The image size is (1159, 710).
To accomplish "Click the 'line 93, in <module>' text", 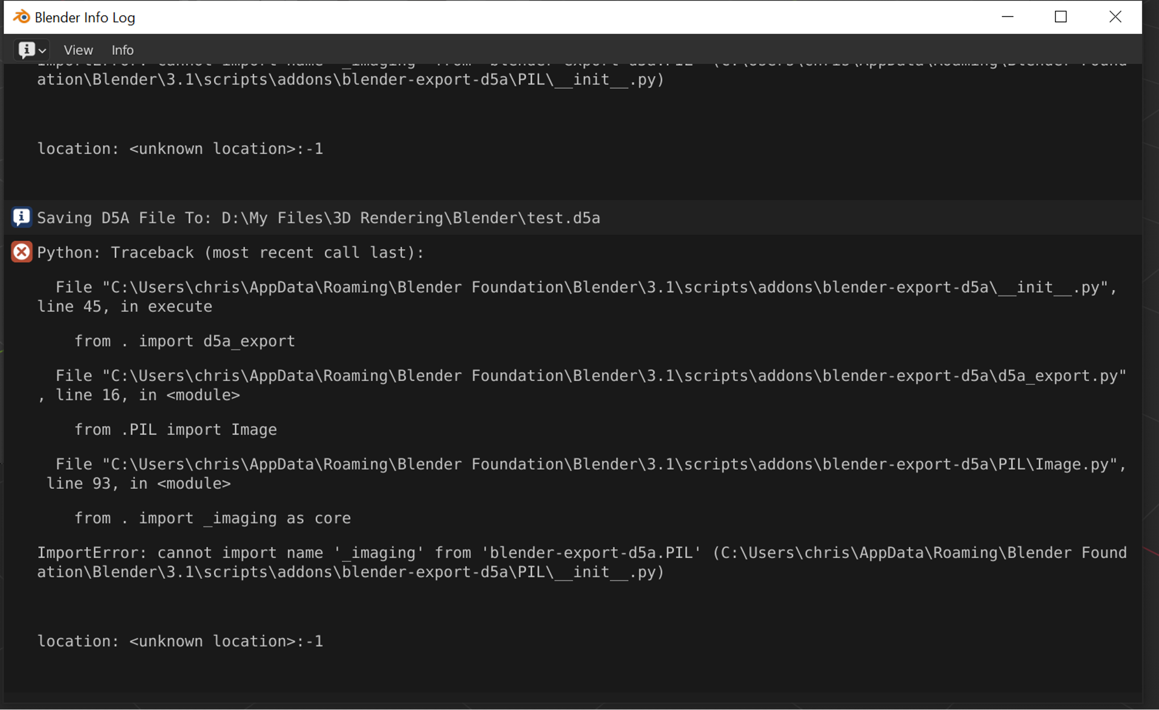I will coord(139,483).
